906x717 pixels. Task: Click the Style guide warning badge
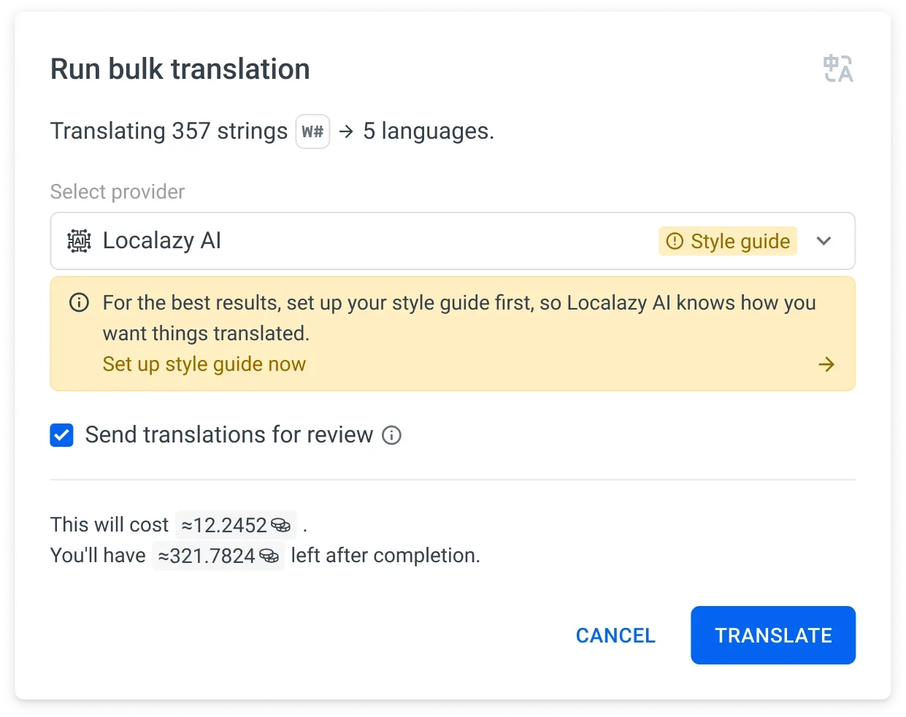coord(728,241)
